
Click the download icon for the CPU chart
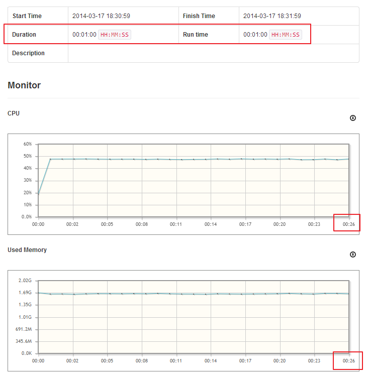(x=353, y=118)
